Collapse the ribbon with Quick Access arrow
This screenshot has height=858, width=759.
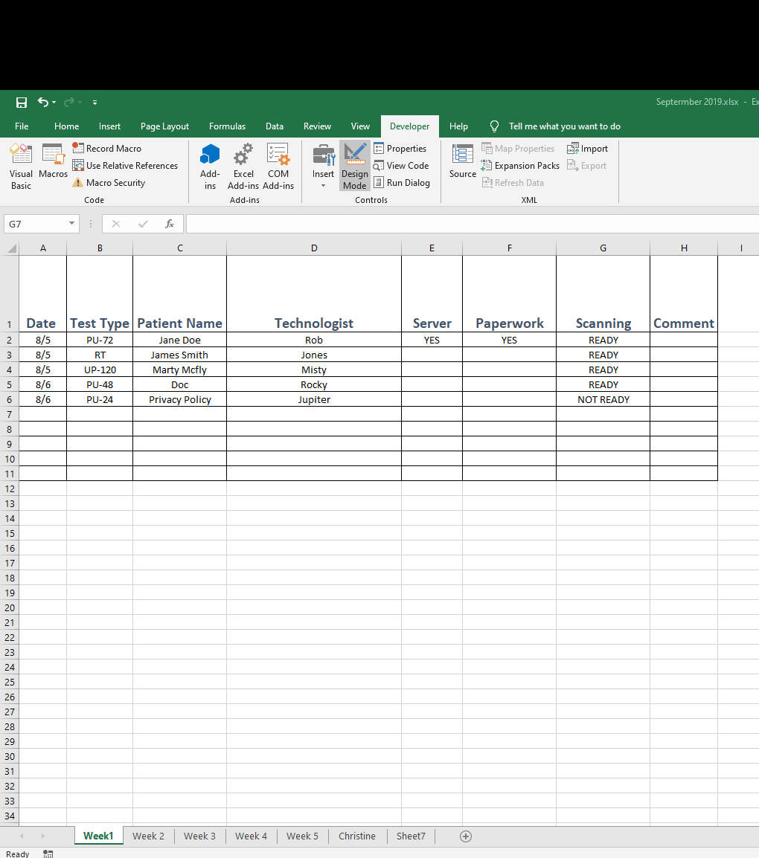coord(95,102)
